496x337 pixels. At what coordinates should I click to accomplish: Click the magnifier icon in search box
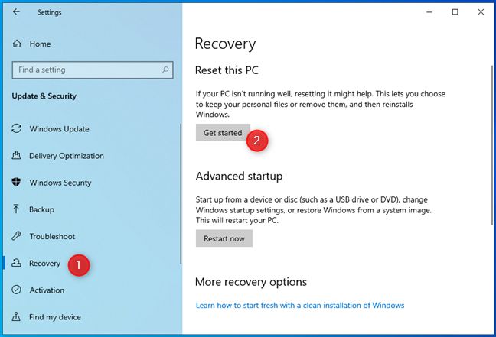[165, 70]
